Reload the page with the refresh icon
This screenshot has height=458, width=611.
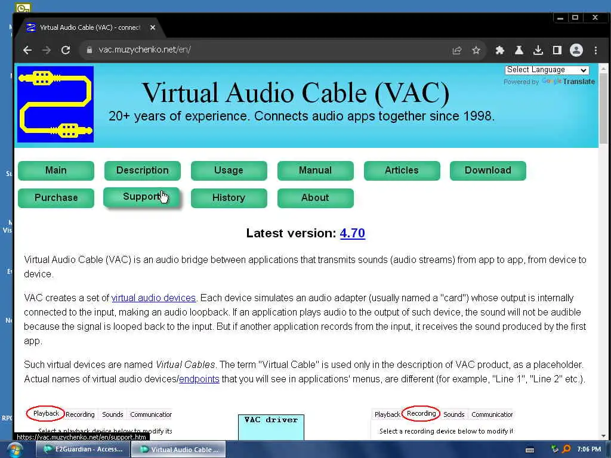click(66, 50)
